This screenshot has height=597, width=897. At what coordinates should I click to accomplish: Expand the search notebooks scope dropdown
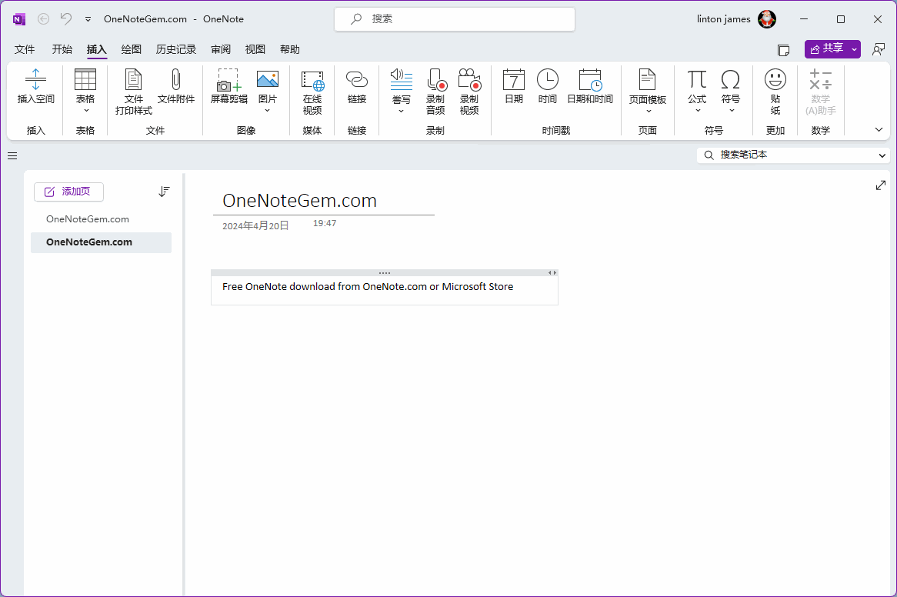(x=882, y=155)
